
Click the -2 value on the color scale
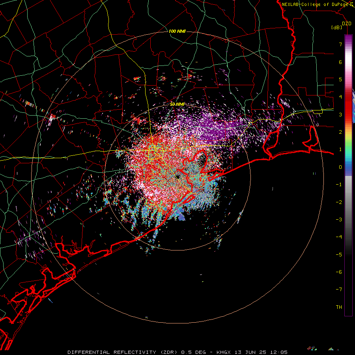pos(339,202)
